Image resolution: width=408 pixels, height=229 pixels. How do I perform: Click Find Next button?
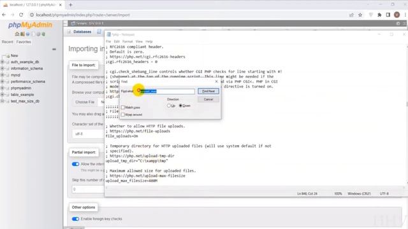click(x=208, y=91)
